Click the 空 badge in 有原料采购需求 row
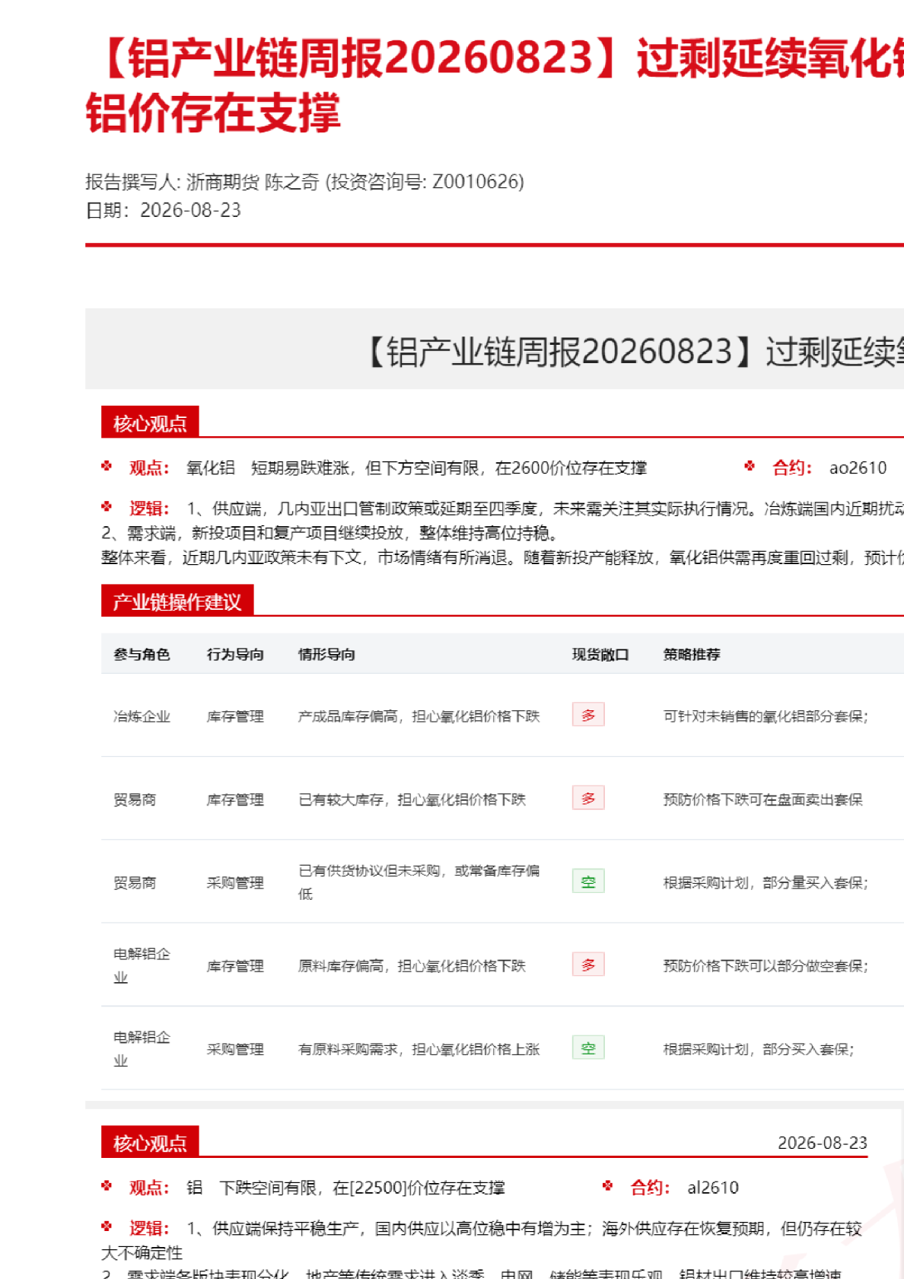 [x=588, y=1048]
